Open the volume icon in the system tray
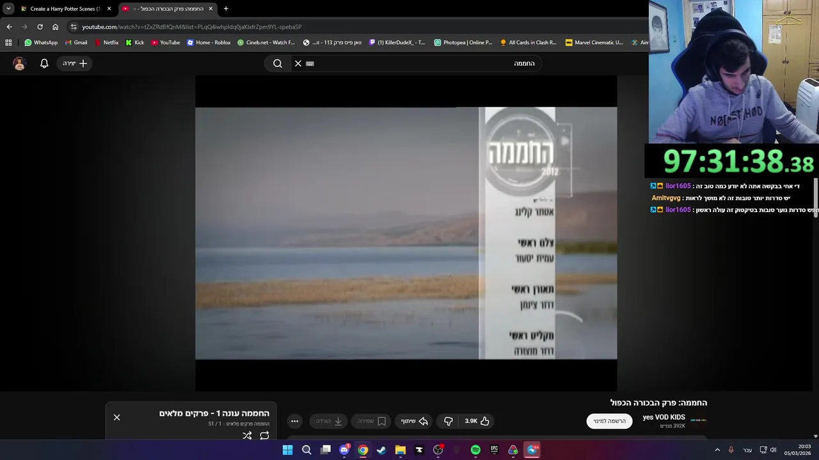This screenshot has height=460, width=819. coord(773,450)
